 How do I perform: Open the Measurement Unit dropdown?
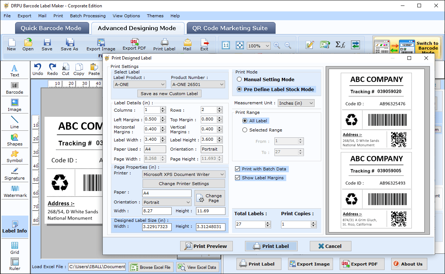[x=296, y=103]
